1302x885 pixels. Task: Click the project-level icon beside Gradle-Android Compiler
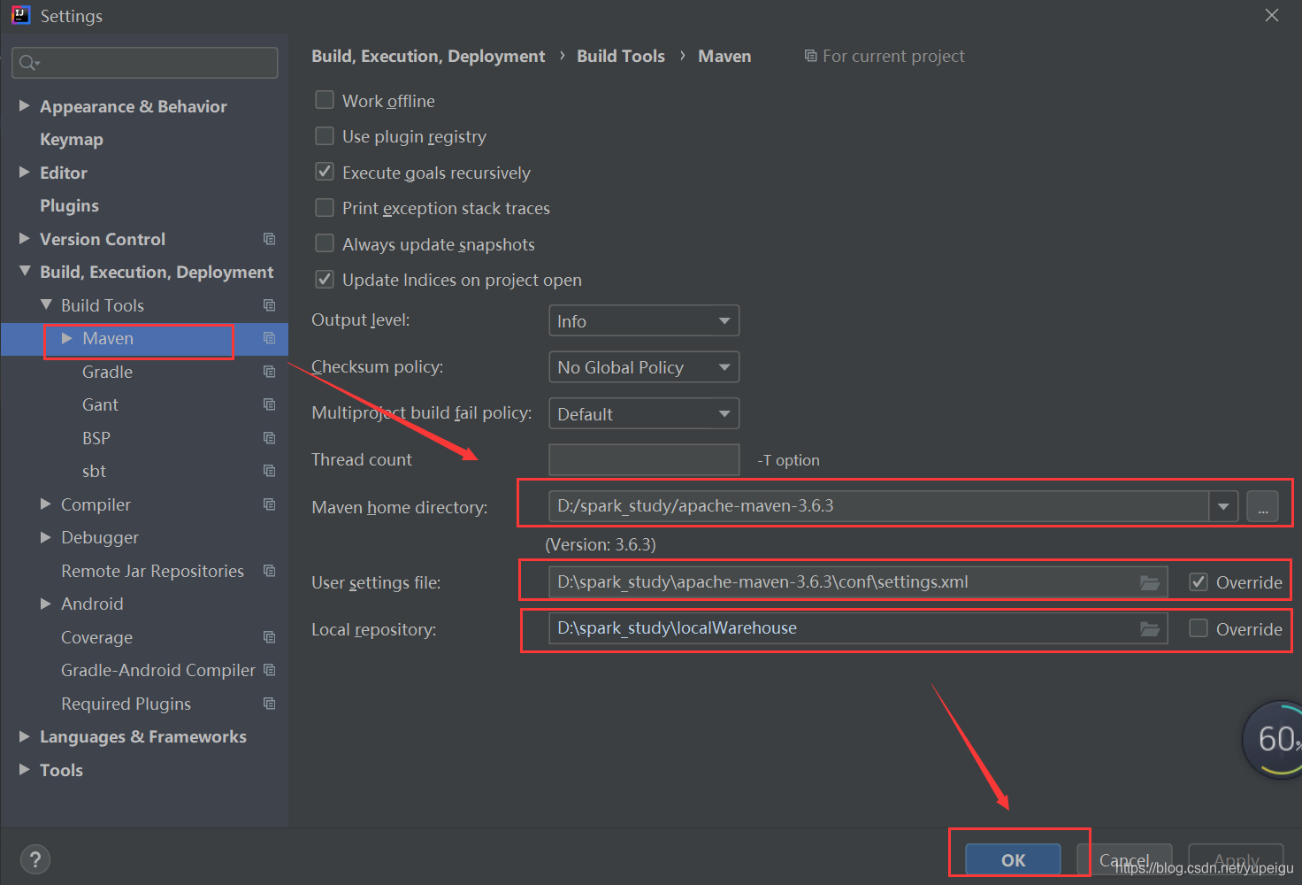tap(270, 670)
